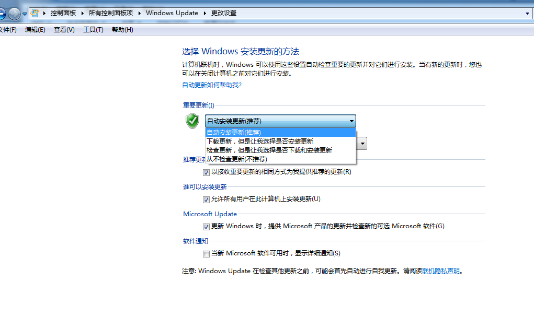
Task: Click the 软件通知 section label
Action: pyautogui.click(x=196, y=241)
